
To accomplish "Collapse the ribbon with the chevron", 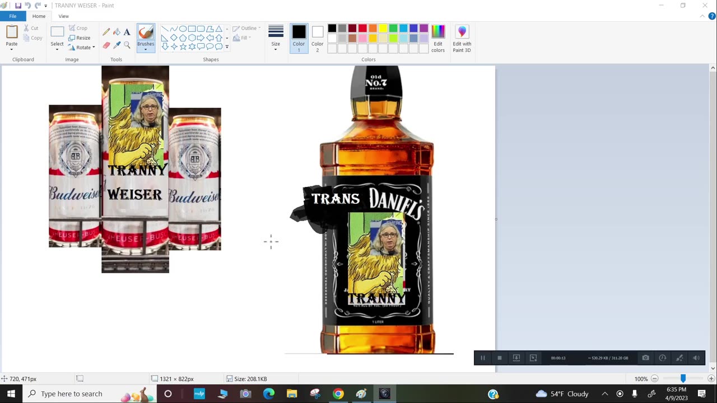I will pyautogui.click(x=702, y=16).
